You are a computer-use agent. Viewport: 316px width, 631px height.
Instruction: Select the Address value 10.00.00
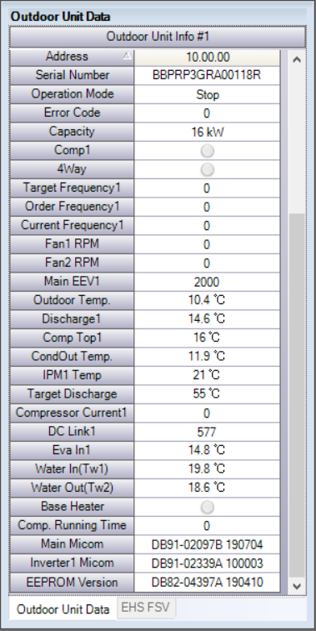click(x=207, y=58)
